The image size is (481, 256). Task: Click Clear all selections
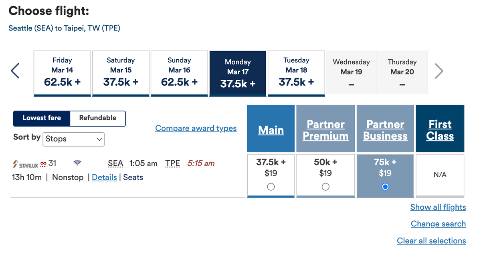(431, 241)
